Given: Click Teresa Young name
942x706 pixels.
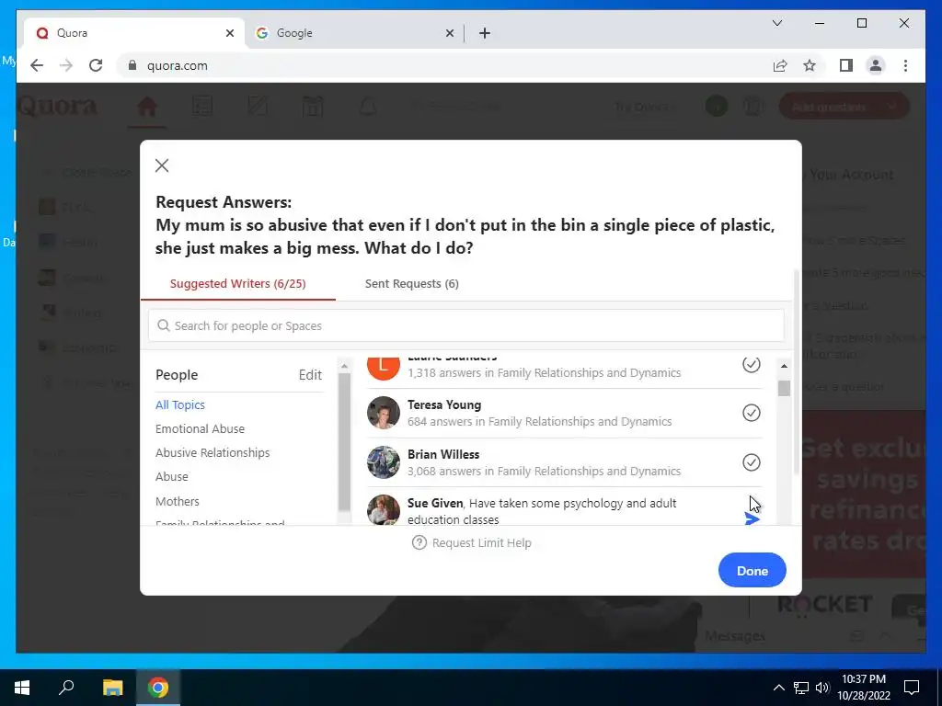Looking at the screenshot, I should coord(444,404).
